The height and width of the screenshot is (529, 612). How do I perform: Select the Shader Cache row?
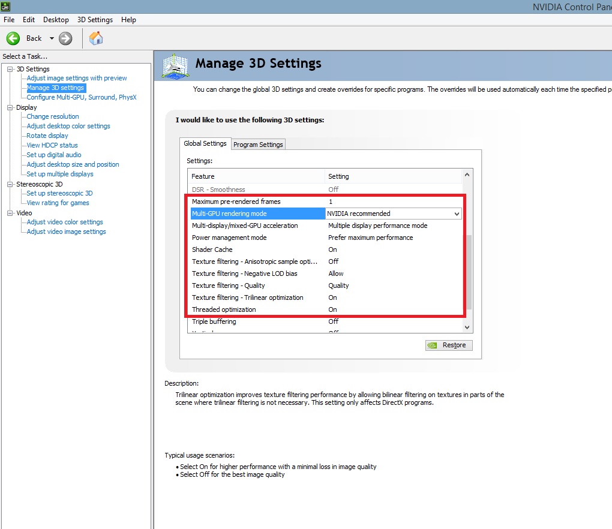click(x=325, y=250)
